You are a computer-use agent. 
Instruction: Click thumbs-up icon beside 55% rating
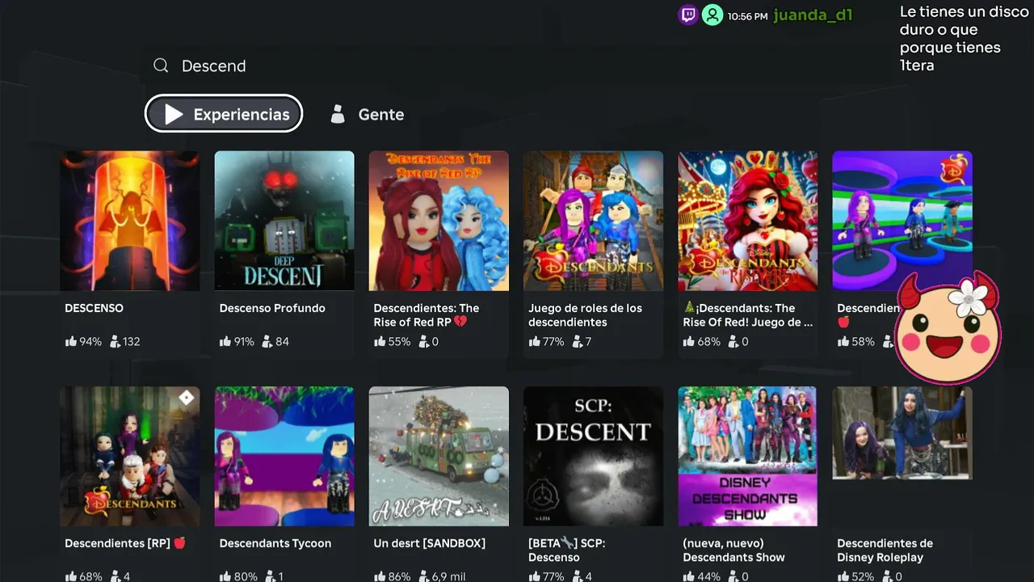380,341
